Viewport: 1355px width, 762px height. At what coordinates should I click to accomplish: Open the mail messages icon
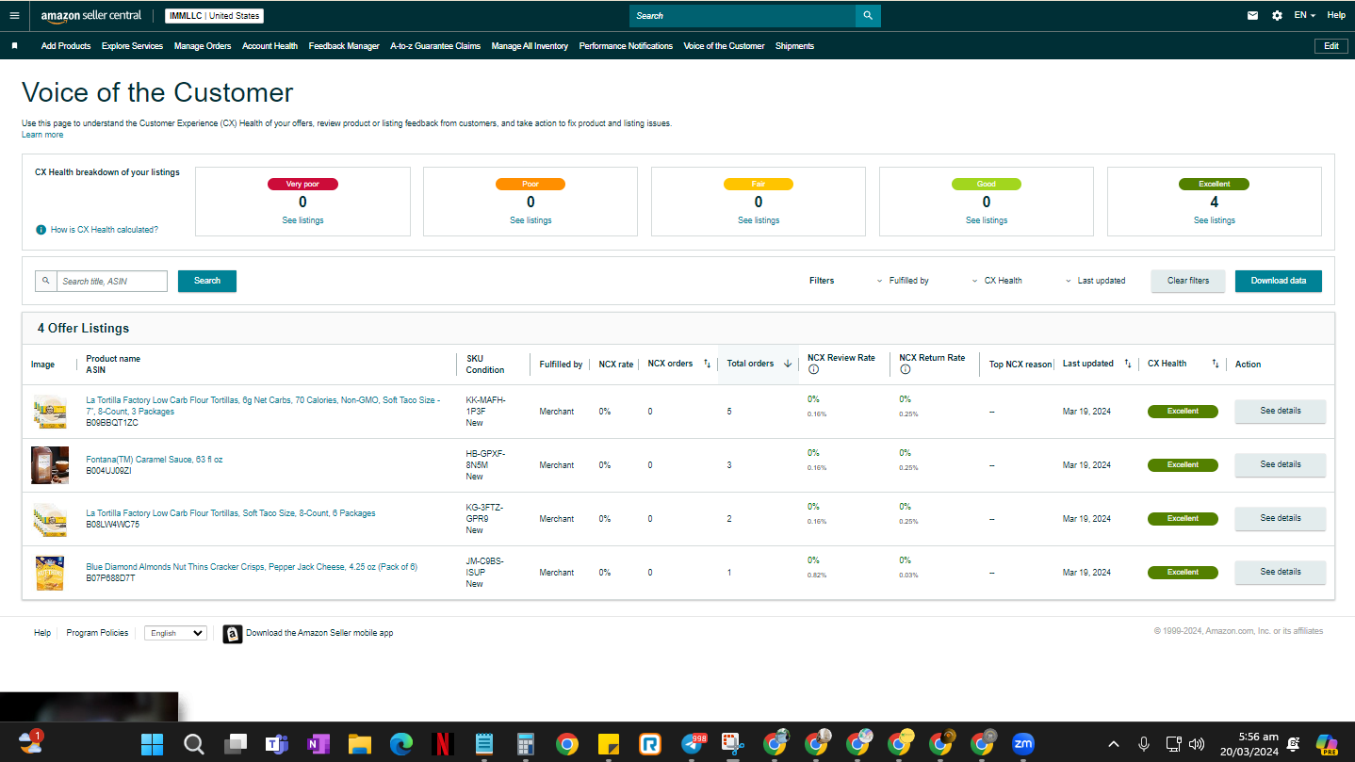1252,15
